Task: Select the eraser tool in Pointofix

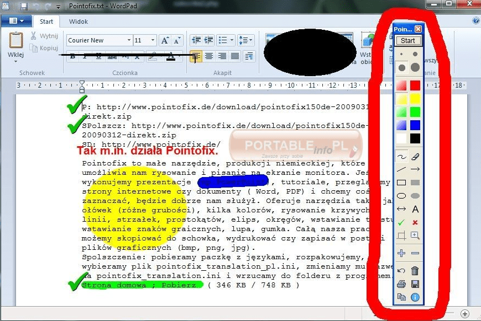Action: click(x=415, y=157)
